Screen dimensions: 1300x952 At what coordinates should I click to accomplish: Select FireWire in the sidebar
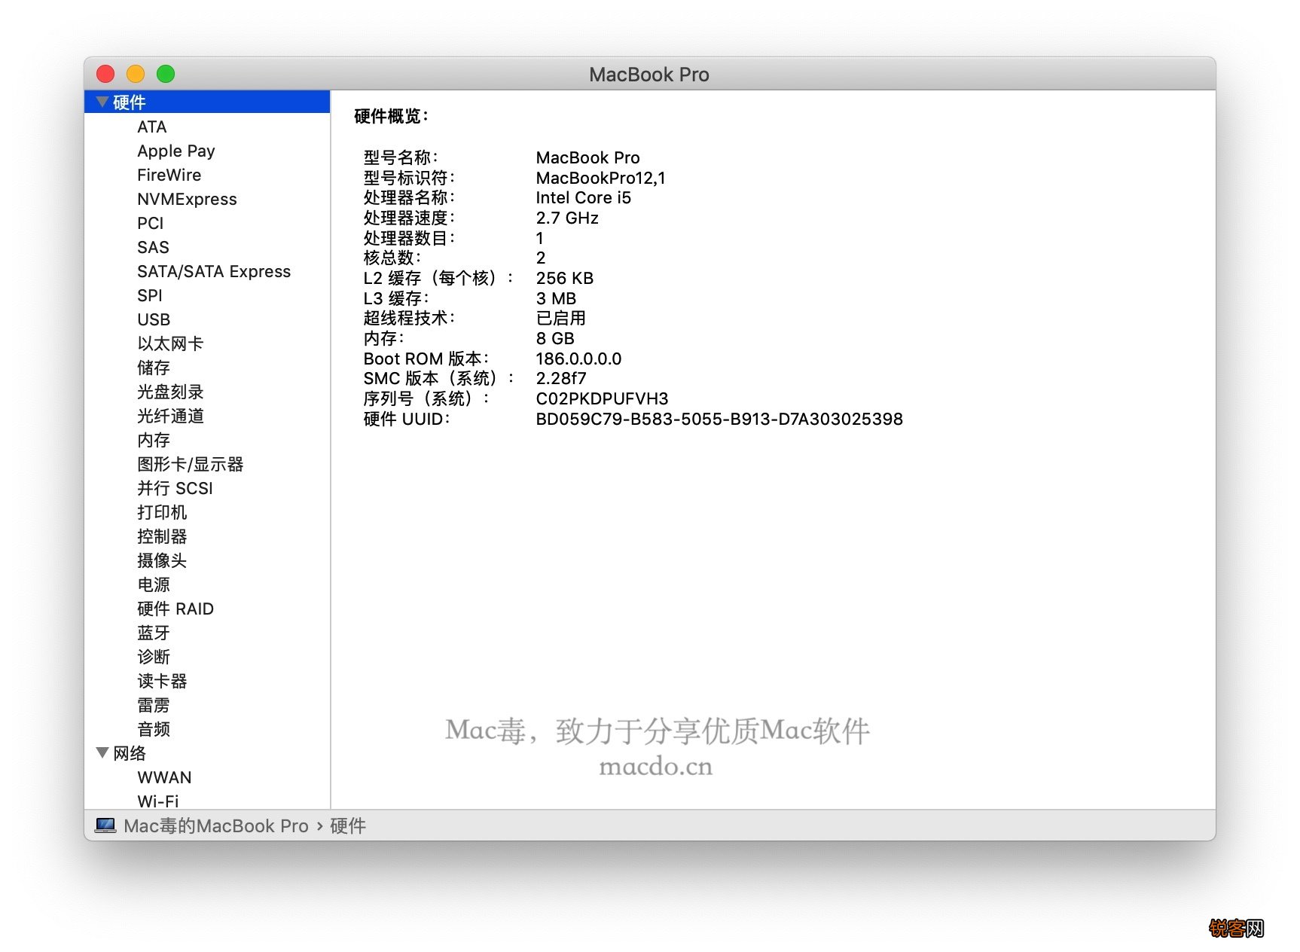point(169,175)
